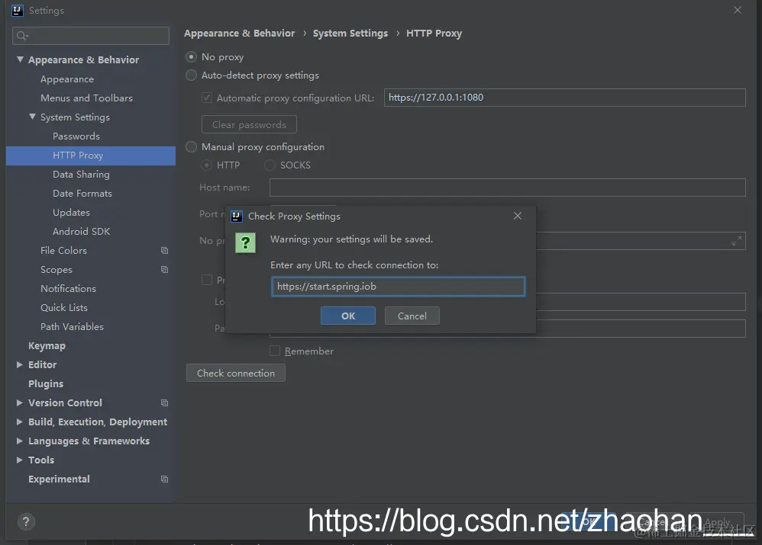
Task: Focus the Host name field
Action: pyautogui.click(x=507, y=188)
